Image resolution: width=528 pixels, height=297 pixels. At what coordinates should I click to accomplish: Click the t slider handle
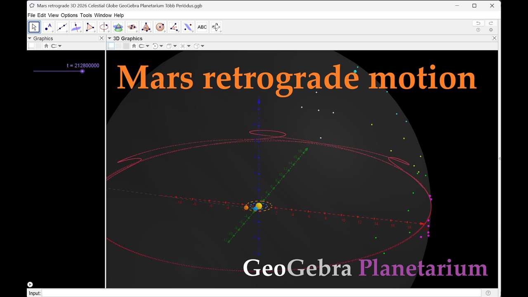tap(82, 71)
